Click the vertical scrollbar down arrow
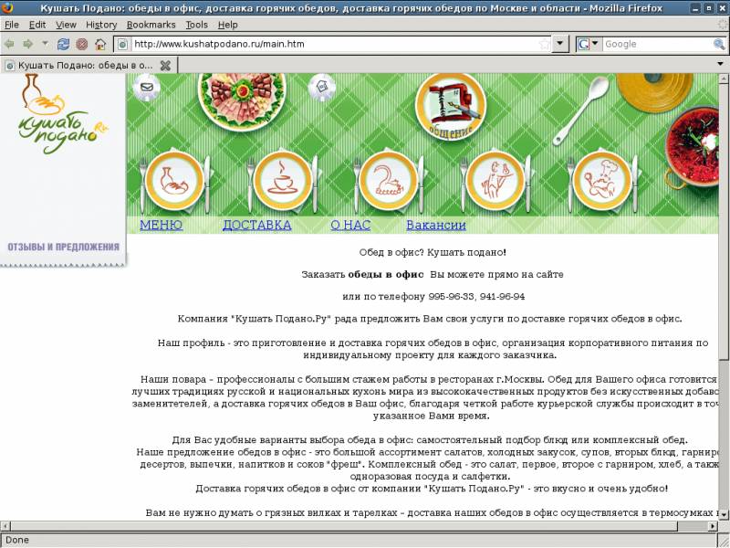The width and height of the screenshot is (730, 548). coord(723,515)
